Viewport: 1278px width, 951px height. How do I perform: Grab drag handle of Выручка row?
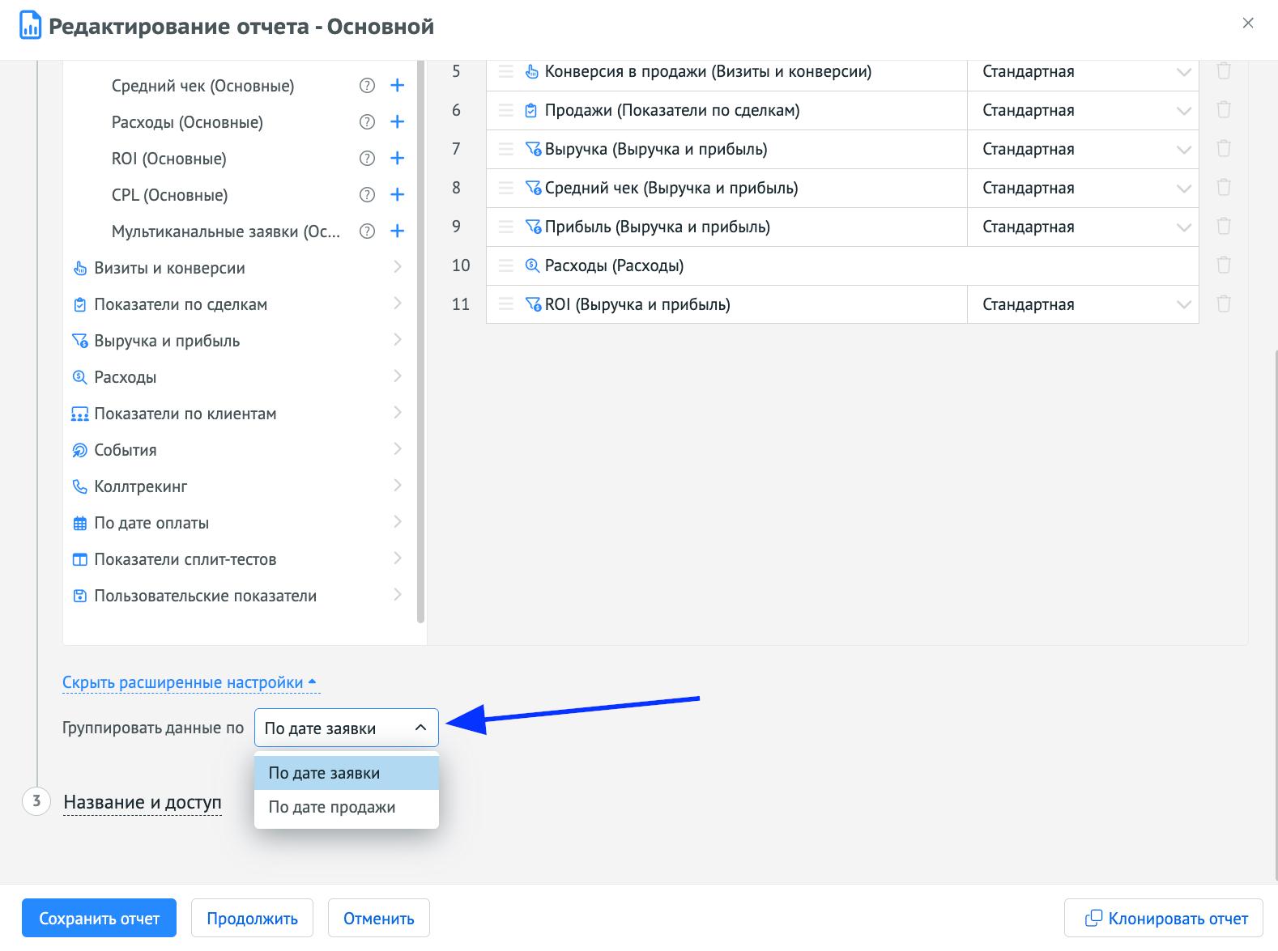[x=506, y=149]
